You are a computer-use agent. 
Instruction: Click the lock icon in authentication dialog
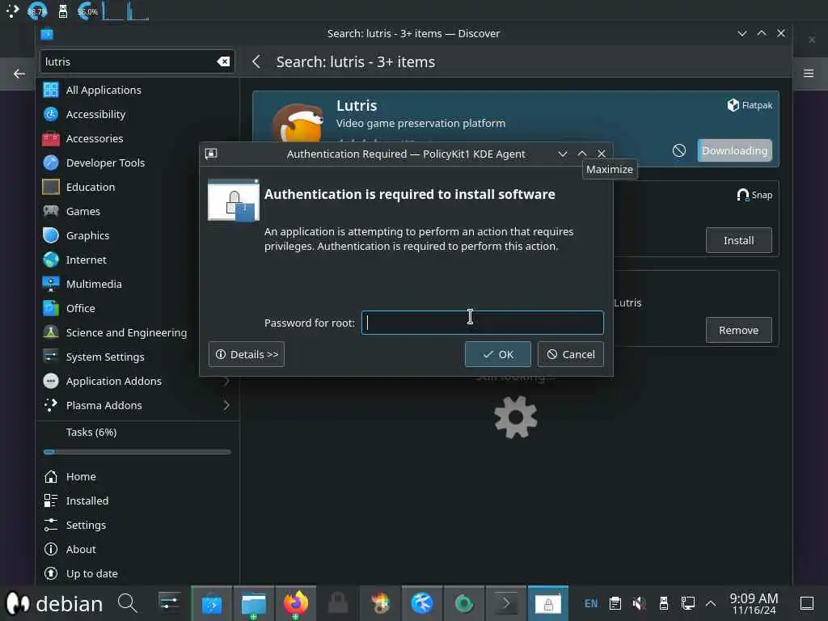234,201
